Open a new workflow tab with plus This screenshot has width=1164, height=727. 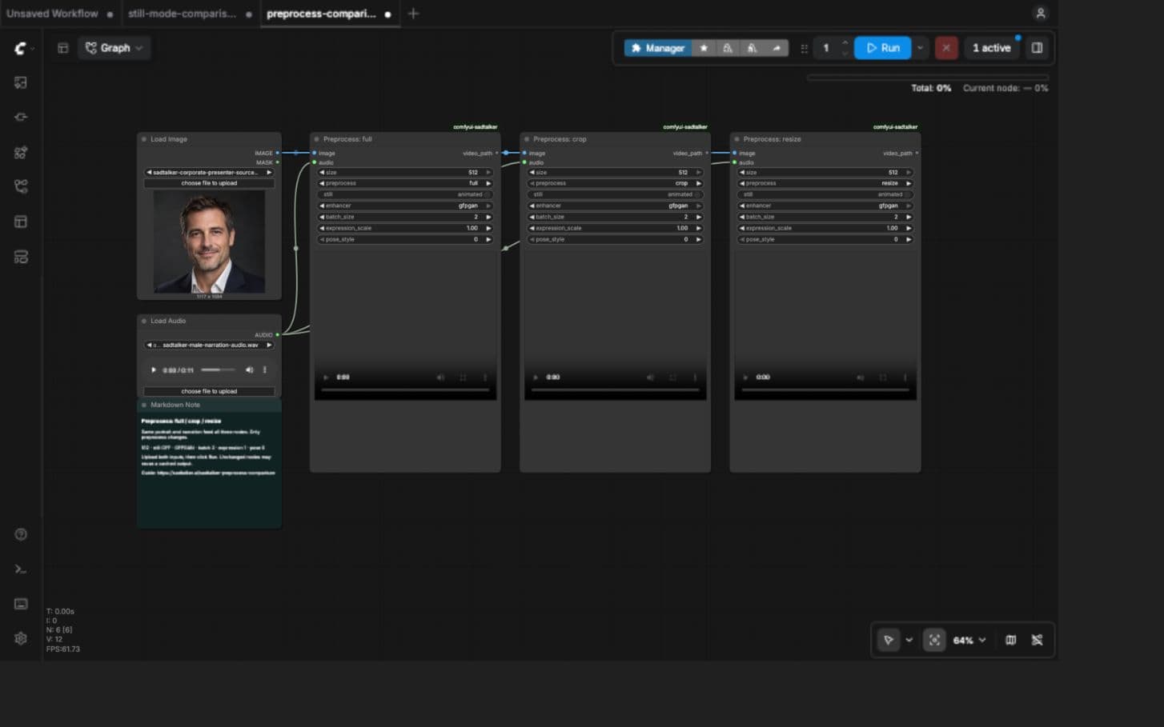click(x=413, y=14)
